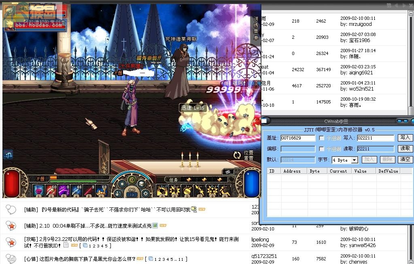The image size is (414, 264).
Task: Use the purple item with count 8
Action: [64, 190]
